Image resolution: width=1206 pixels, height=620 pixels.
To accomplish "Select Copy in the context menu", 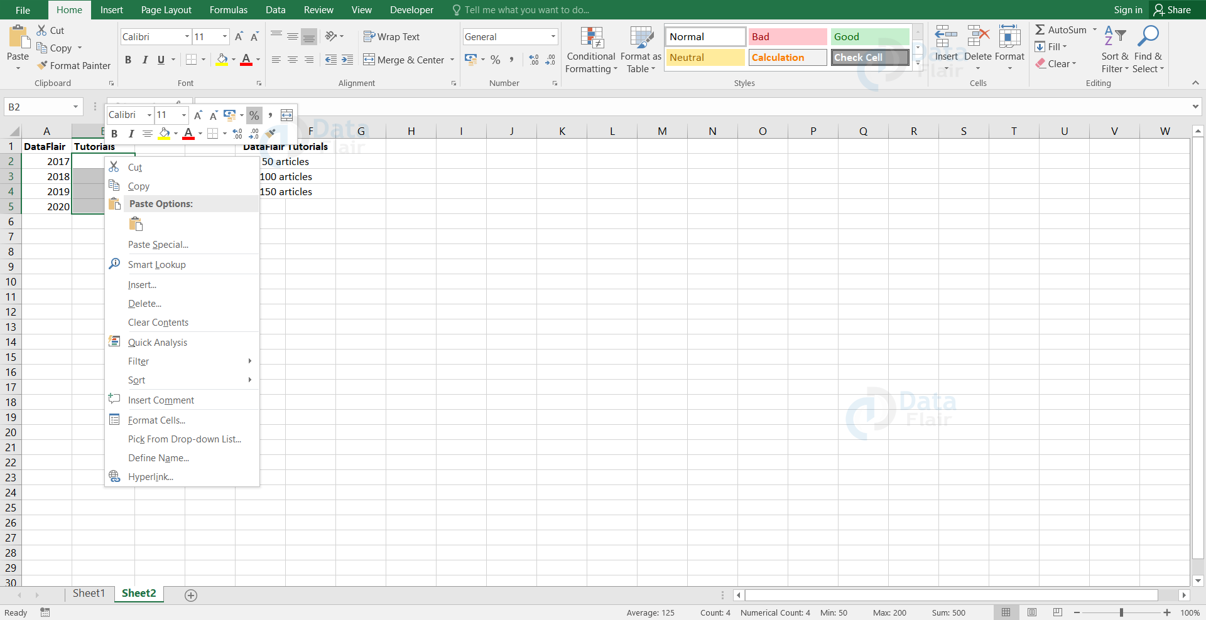I will click(x=182, y=186).
